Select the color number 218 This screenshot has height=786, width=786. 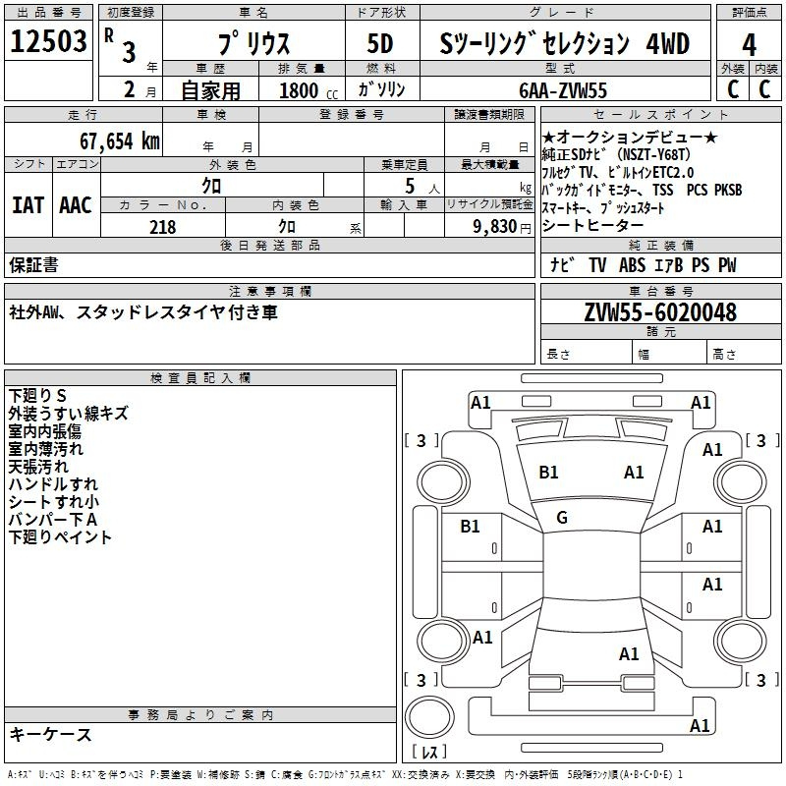[162, 226]
